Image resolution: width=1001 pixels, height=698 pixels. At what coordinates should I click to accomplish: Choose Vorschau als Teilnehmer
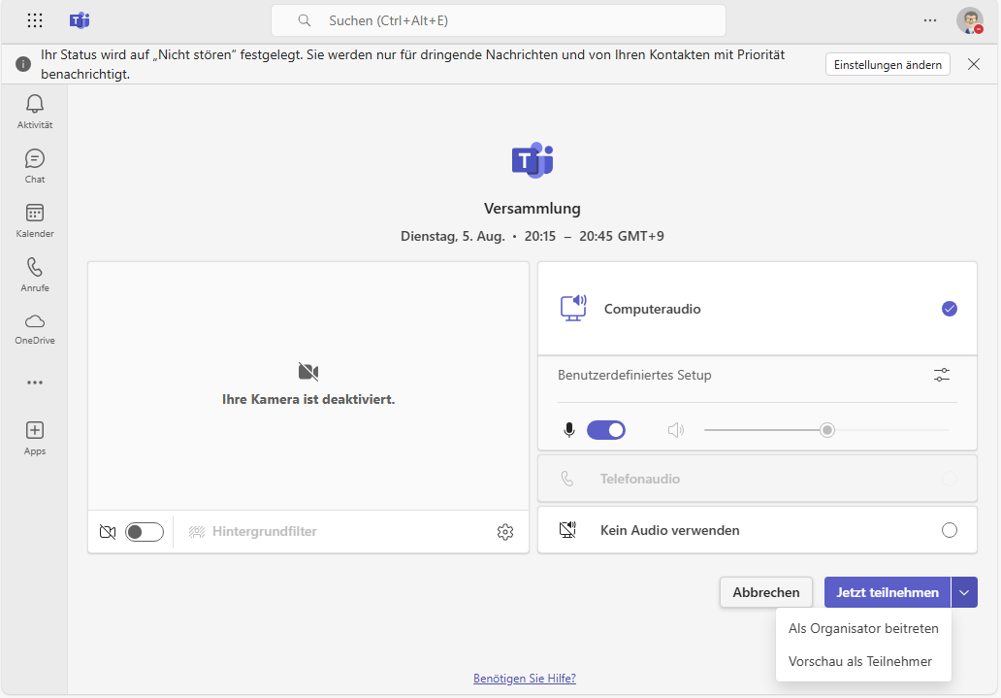863,661
